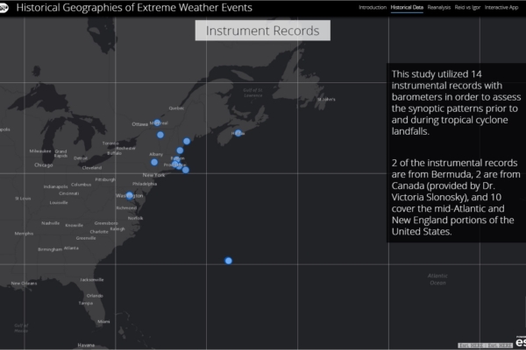Click the Esri globe logo in header

coord(7,8)
